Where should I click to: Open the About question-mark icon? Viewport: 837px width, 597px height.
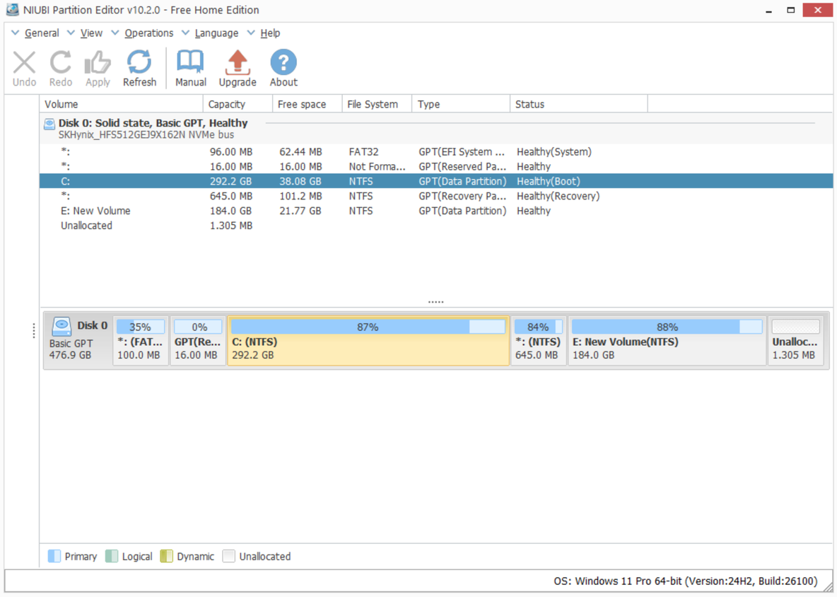pos(283,62)
